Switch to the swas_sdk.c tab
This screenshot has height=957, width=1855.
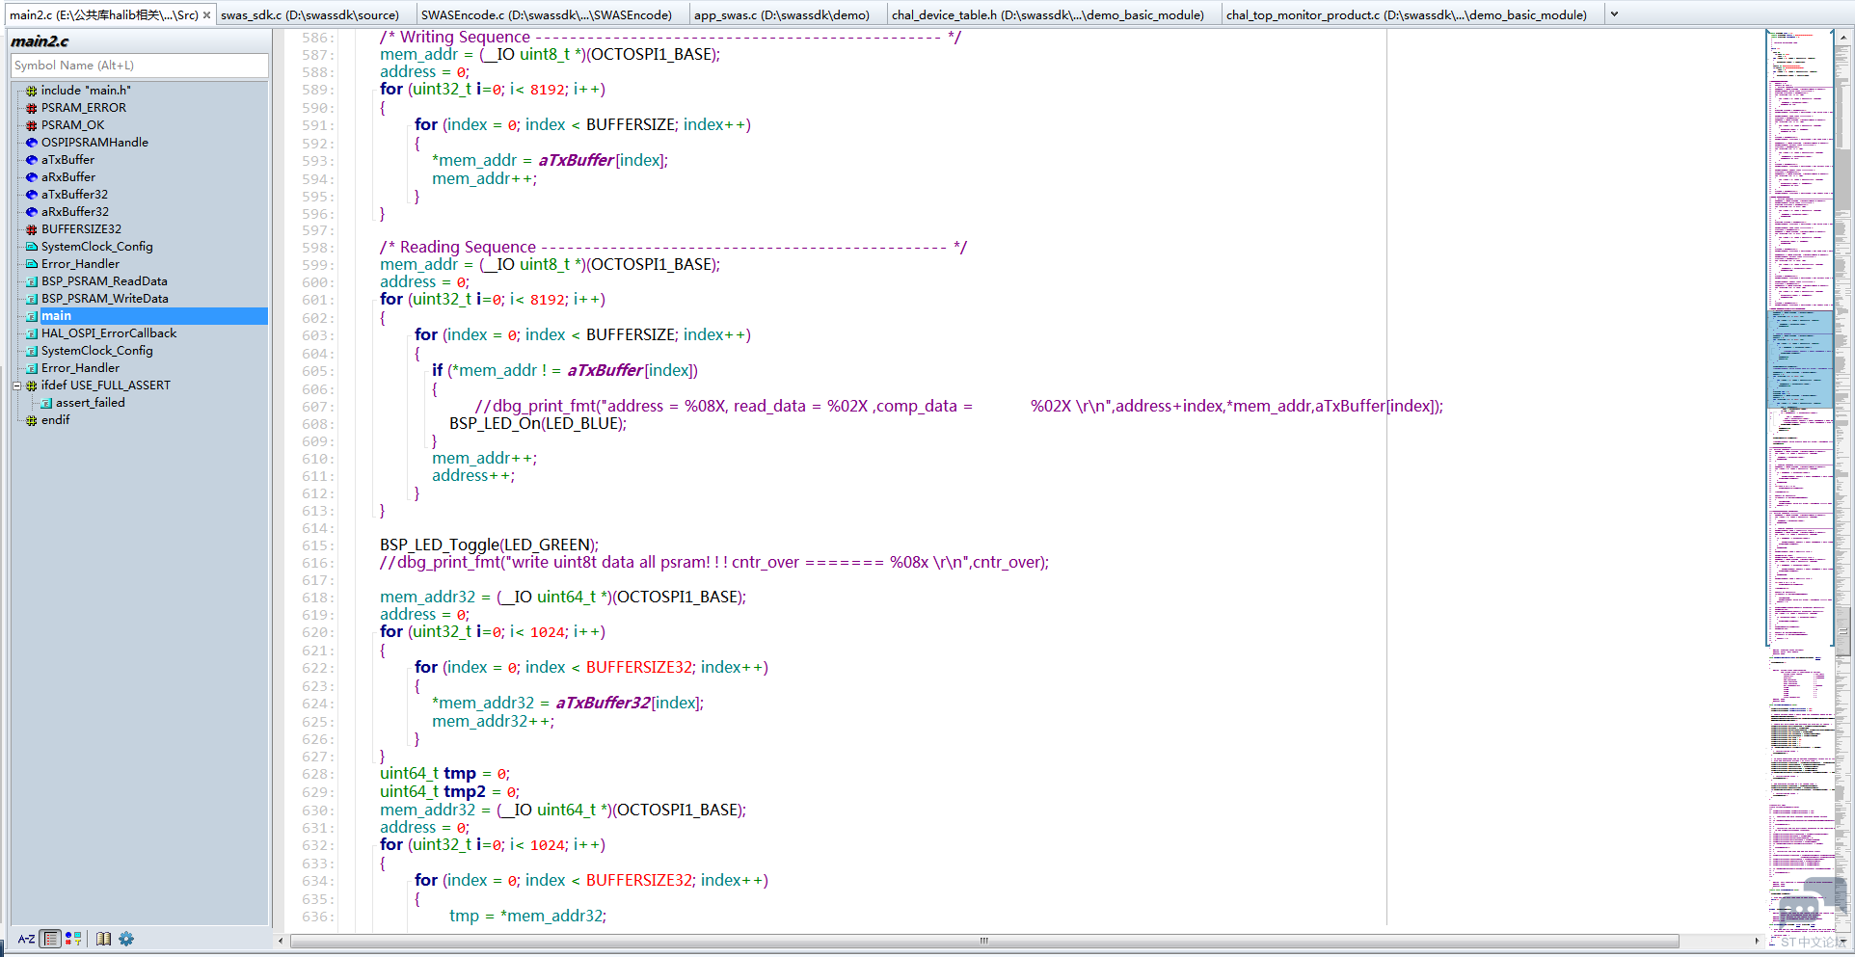click(x=309, y=14)
